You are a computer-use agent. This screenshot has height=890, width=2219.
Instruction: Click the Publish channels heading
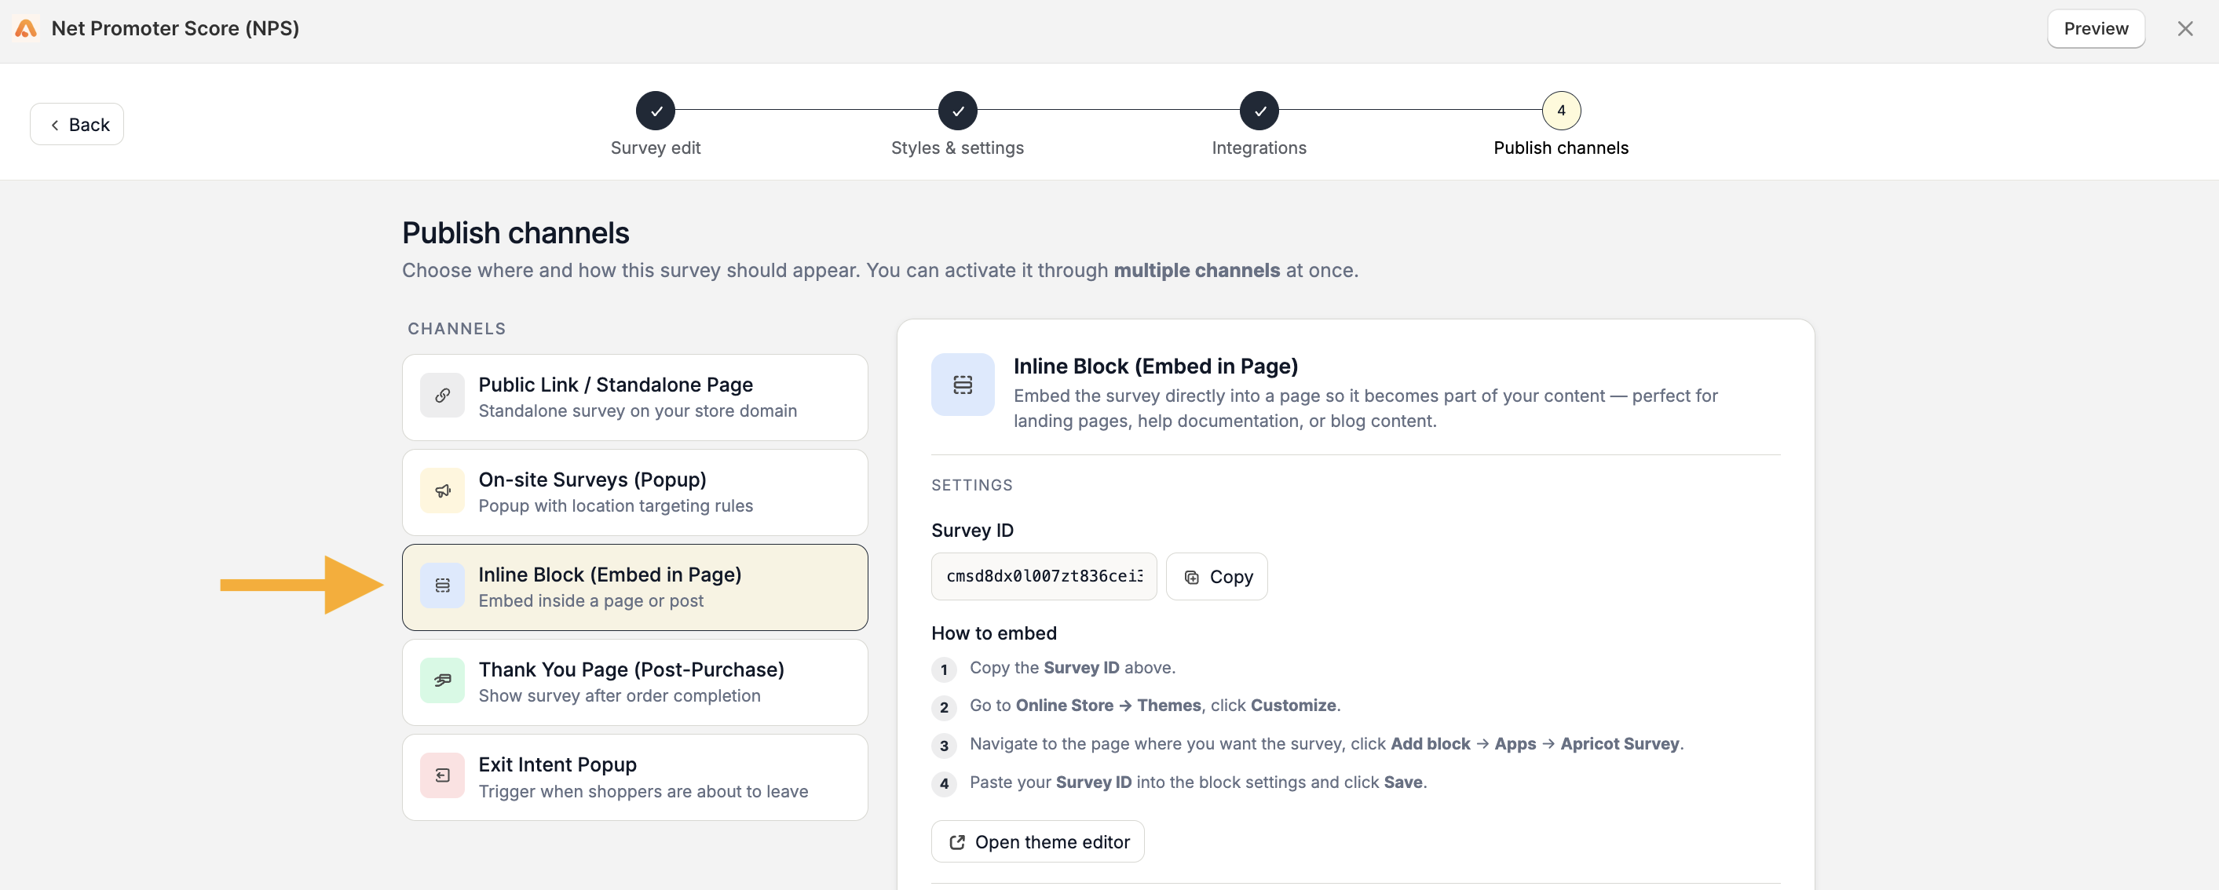515,232
